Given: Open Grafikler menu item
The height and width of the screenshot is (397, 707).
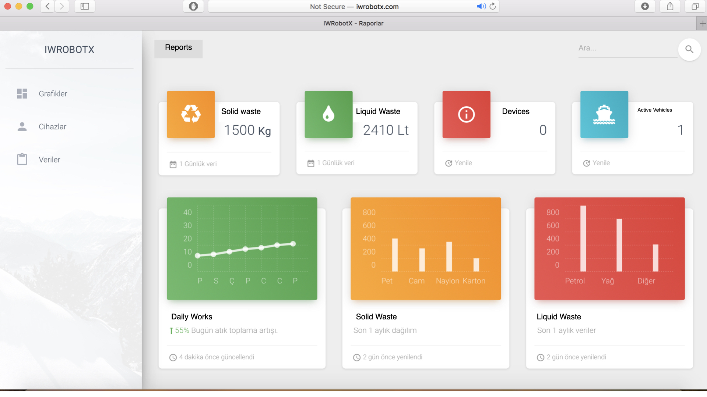Looking at the screenshot, I should click(x=53, y=94).
